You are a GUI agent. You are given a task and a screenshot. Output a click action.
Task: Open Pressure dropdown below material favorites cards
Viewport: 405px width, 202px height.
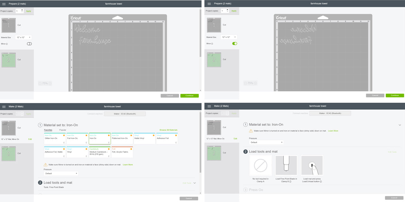pos(61,173)
